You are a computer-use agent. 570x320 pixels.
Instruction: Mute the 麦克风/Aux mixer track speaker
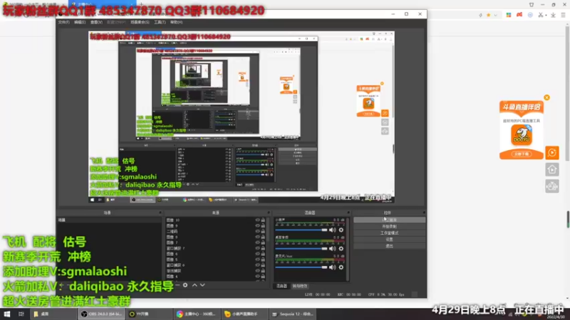332,267
